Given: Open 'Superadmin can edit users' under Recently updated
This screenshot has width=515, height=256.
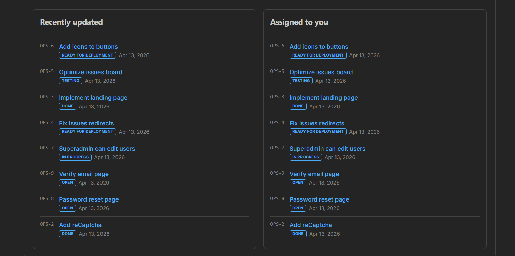Looking at the screenshot, I should pyautogui.click(x=97, y=149).
